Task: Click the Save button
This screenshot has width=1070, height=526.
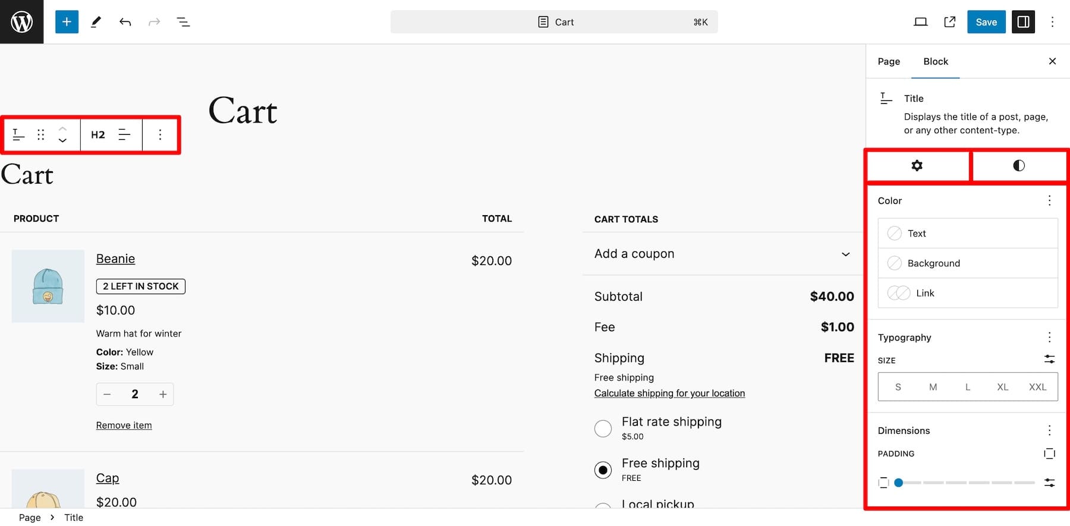Action: click(986, 22)
